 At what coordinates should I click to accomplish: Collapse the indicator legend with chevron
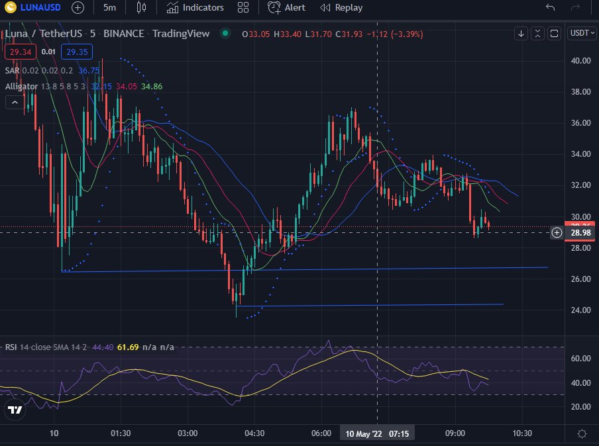(x=15, y=103)
